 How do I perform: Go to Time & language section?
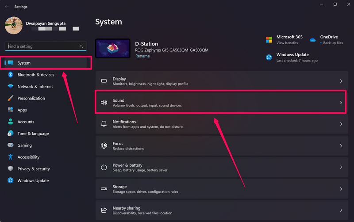tap(33, 134)
